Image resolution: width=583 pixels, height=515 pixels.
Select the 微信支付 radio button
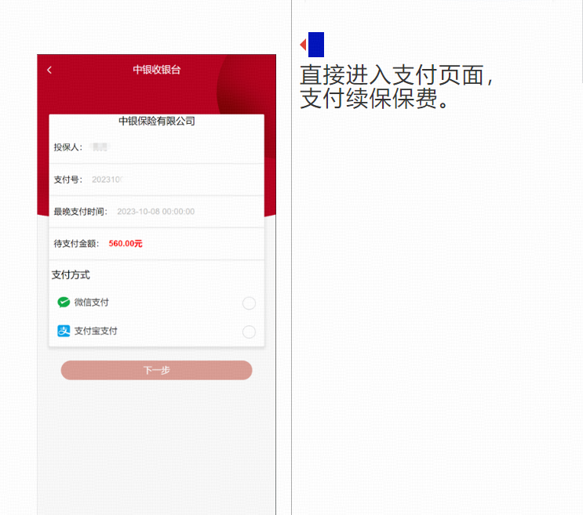249,303
